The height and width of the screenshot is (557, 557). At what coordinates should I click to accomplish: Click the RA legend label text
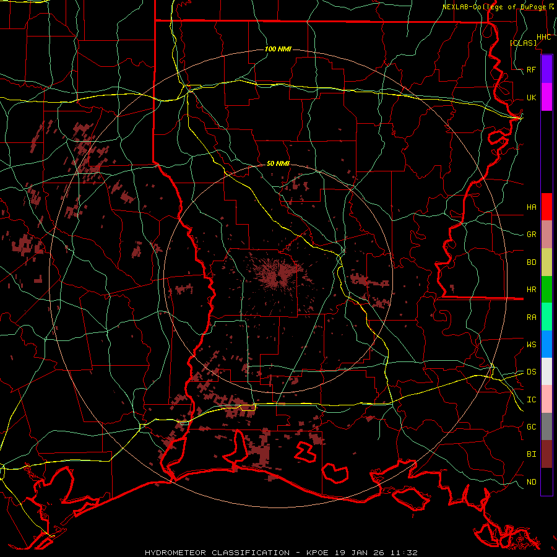(x=531, y=317)
